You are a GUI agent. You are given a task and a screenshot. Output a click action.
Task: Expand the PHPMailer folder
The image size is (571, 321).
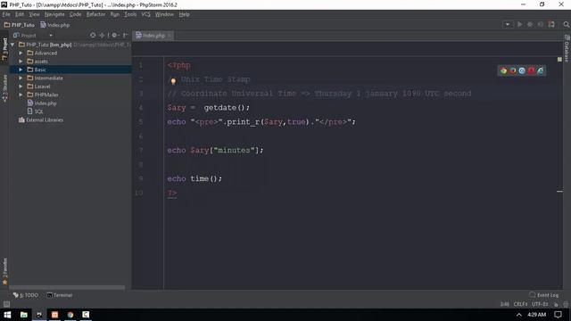(x=21, y=95)
